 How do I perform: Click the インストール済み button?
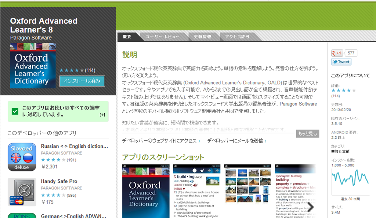coord(82,81)
